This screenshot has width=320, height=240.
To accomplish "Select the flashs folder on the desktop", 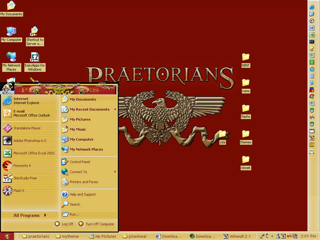I will click(246, 112).
